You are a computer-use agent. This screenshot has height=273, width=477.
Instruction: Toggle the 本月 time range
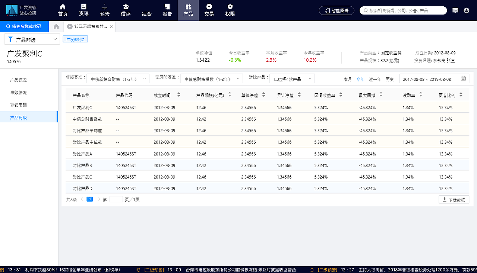click(x=348, y=79)
